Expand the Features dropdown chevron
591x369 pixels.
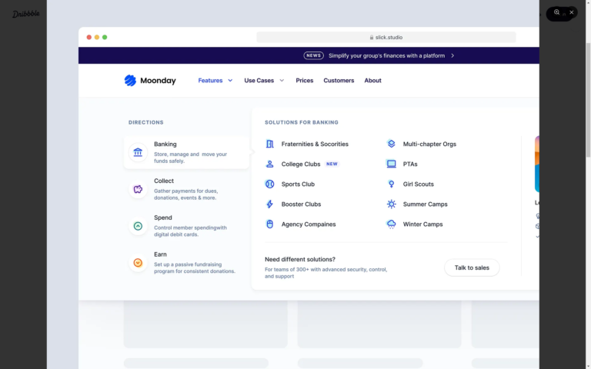pyautogui.click(x=230, y=80)
